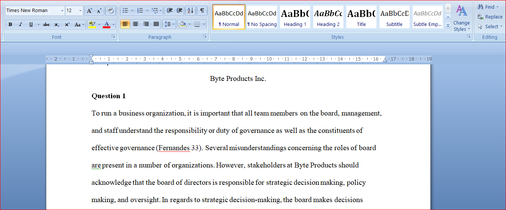Open the font name dropdown
Viewport: 506px width, 210px height.
[x=62, y=11]
